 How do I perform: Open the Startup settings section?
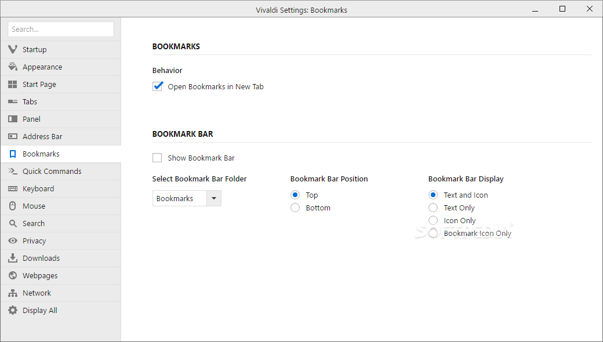61,49
